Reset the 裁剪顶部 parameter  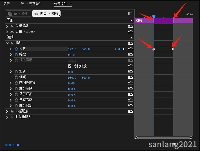[131, 94]
